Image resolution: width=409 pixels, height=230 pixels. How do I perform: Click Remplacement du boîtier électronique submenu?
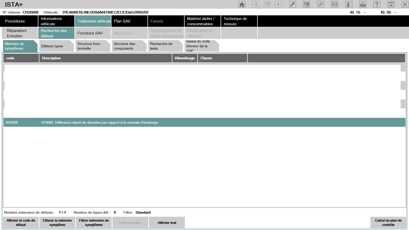[166, 33]
